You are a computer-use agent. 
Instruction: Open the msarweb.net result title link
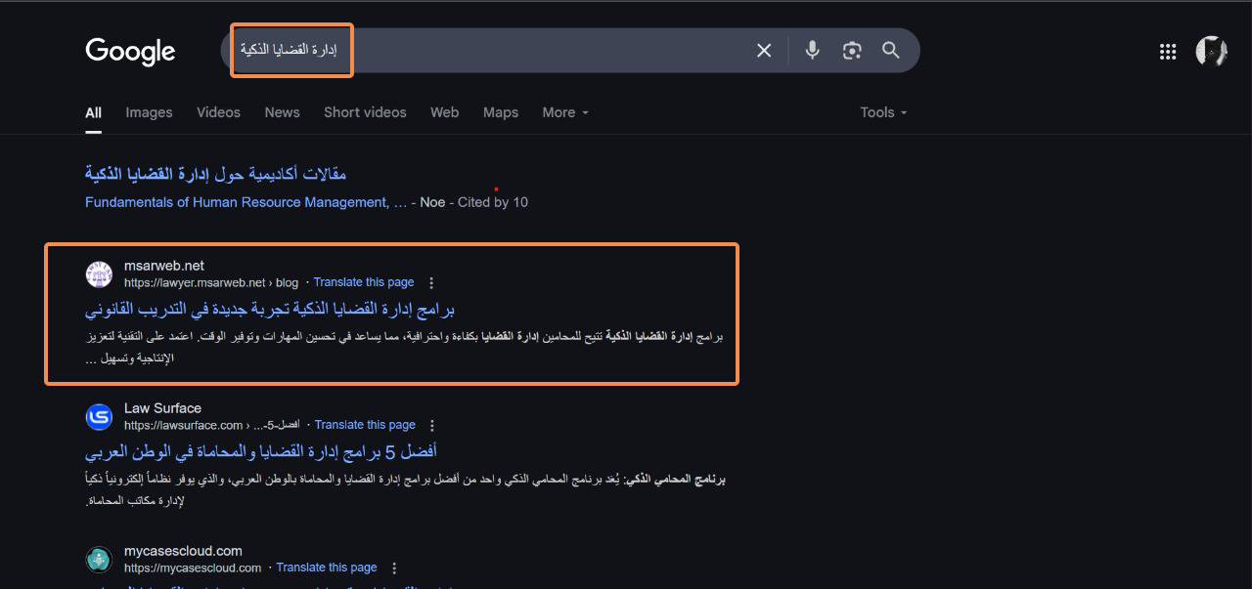pos(270,310)
